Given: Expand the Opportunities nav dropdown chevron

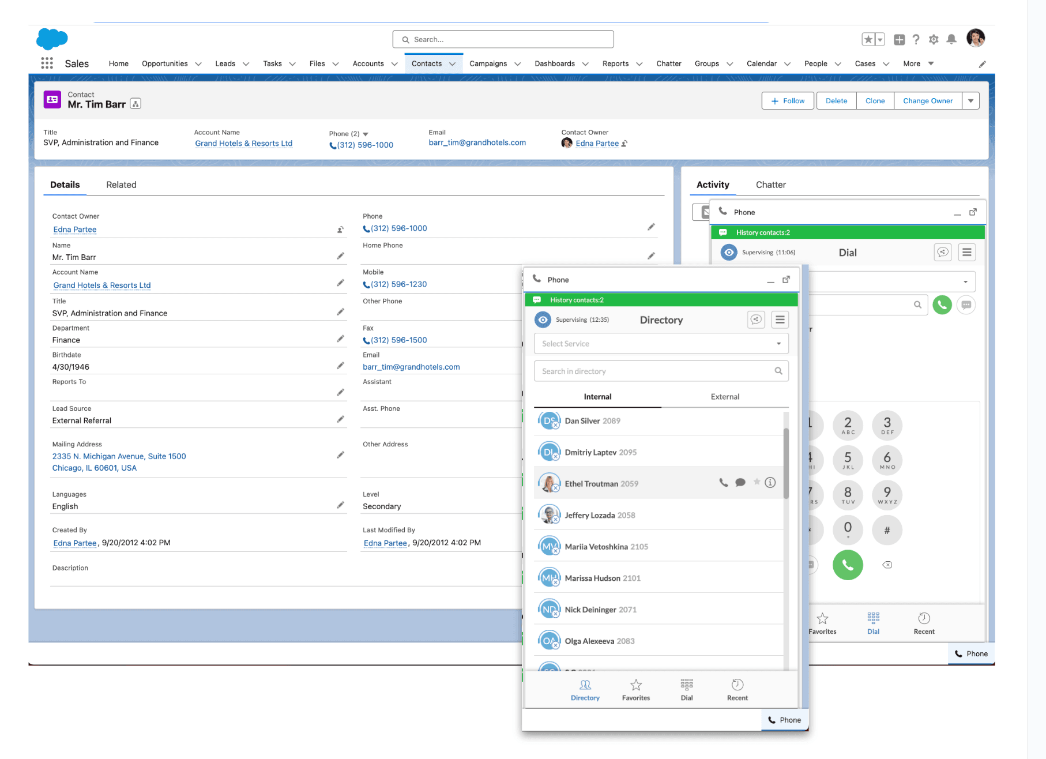Looking at the screenshot, I should (198, 64).
